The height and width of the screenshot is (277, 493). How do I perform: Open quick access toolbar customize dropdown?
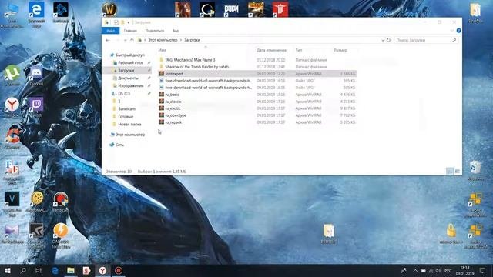(129, 22)
